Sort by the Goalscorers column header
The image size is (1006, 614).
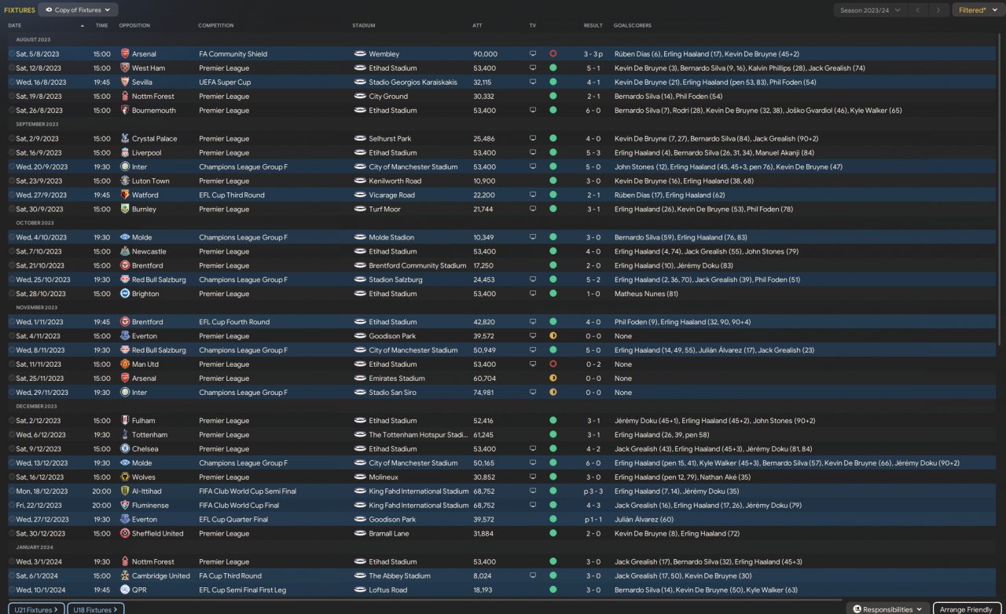[x=633, y=25]
